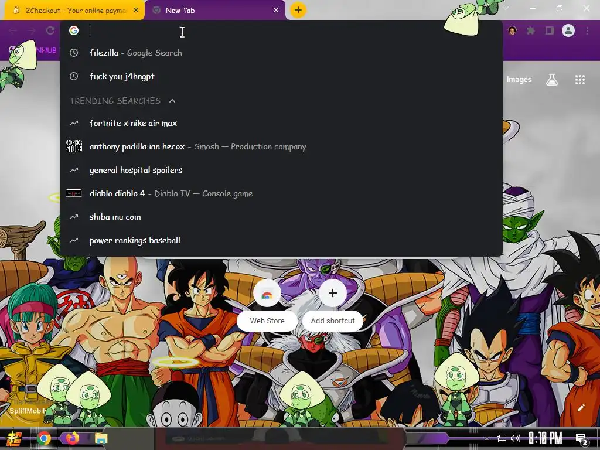Click the Google icon in the address bar
Image resolution: width=600 pixels, height=450 pixels.
point(74,30)
